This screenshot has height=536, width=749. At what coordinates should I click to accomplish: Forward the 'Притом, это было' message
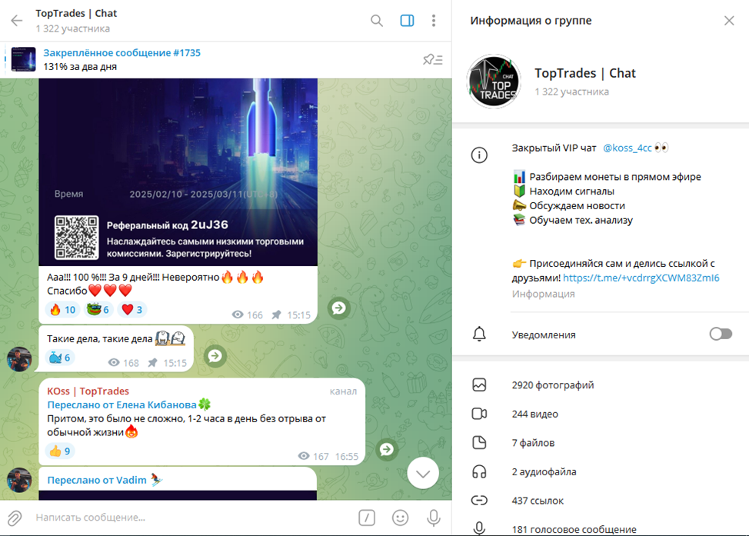387,450
